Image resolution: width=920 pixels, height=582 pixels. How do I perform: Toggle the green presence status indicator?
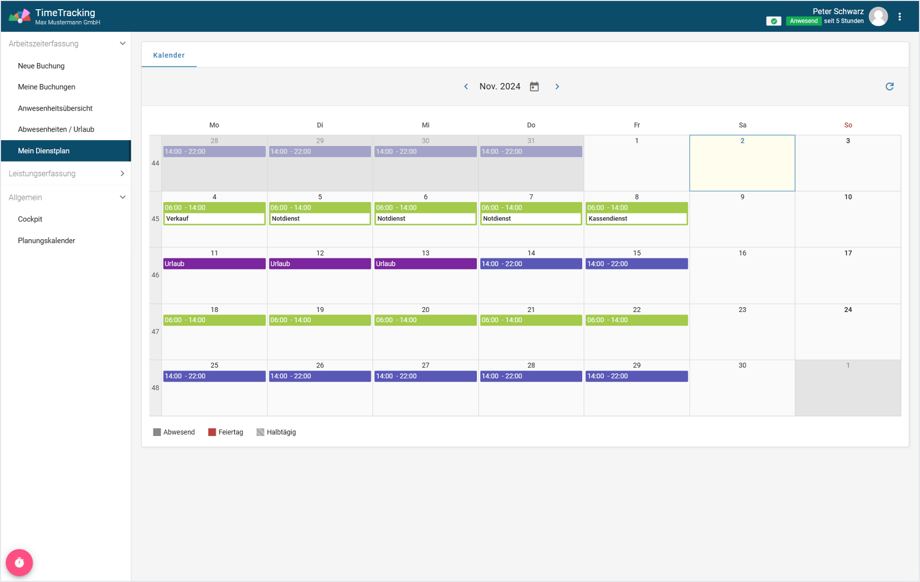[x=773, y=21]
